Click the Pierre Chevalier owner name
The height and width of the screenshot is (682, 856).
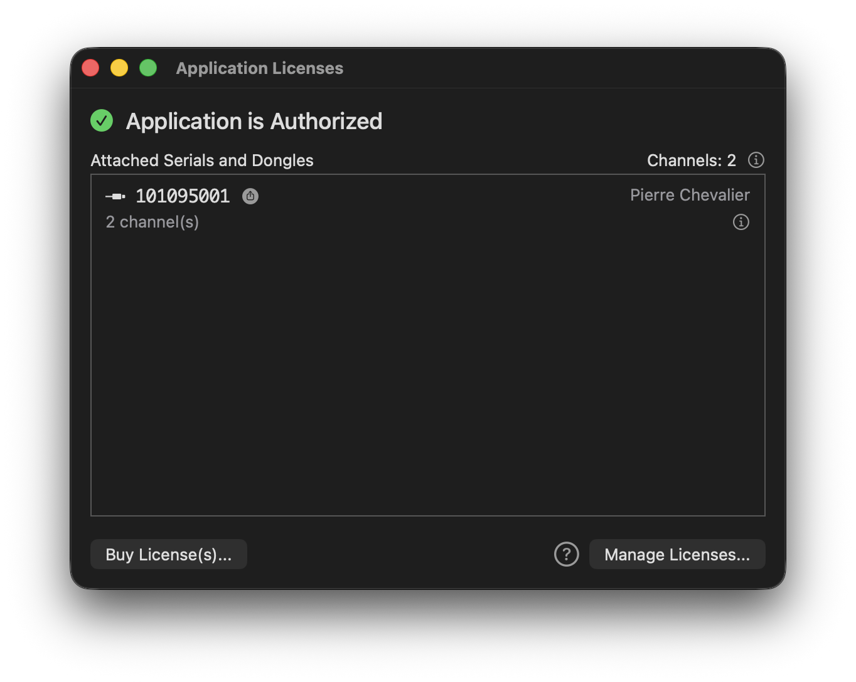coord(690,195)
